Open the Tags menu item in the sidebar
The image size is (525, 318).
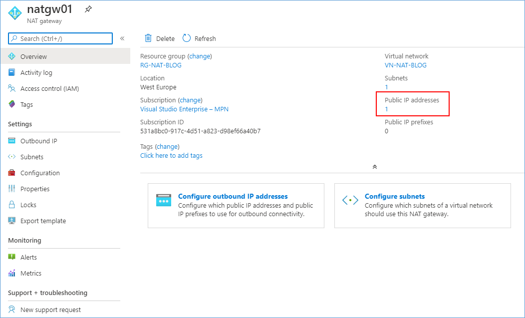(x=26, y=104)
